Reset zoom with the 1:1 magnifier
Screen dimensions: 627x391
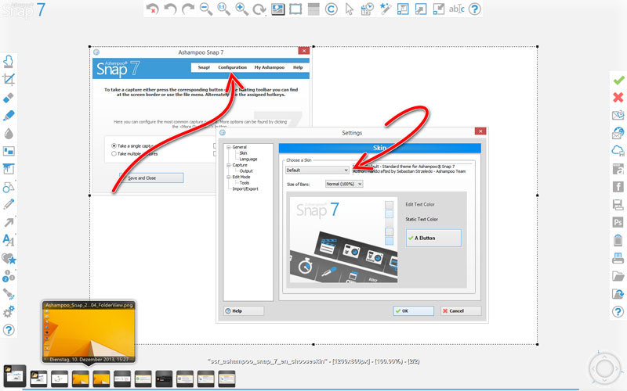[223, 9]
